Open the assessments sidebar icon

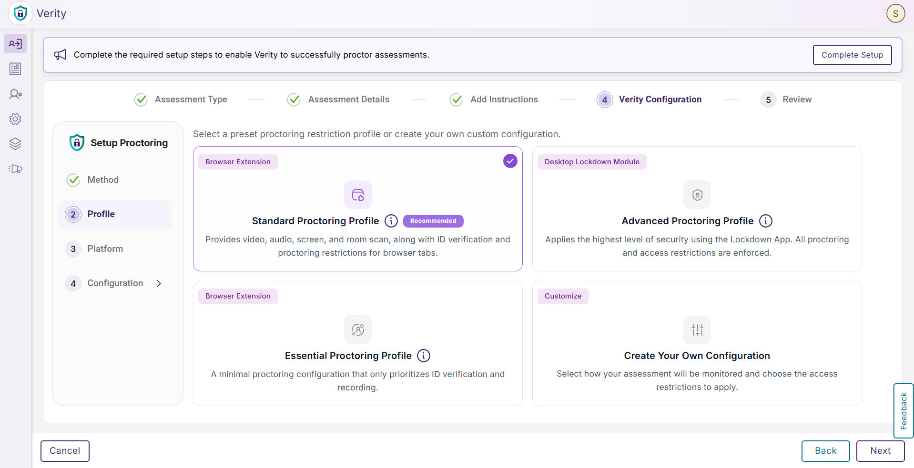click(15, 44)
